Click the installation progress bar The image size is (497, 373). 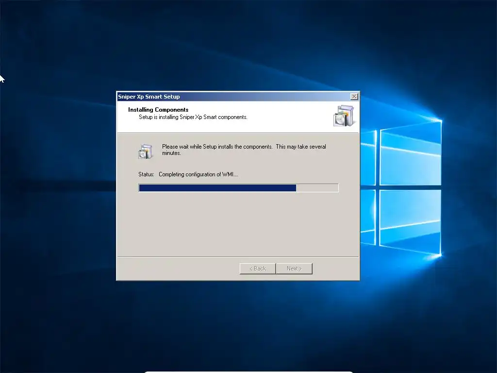tap(238, 188)
